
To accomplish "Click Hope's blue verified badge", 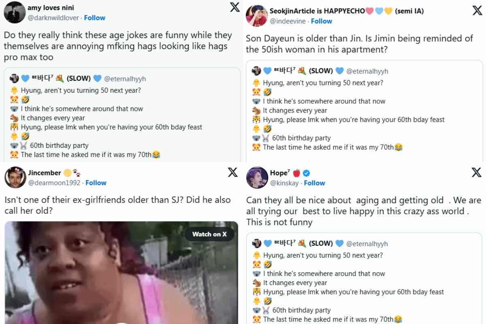I will tap(307, 173).
